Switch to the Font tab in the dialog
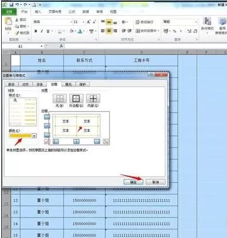The image size is (227, 238). coord(39,84)
